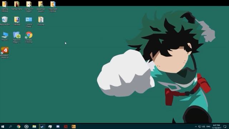Select the Network Magic folder icon
Screen dimensions: 229x129
(17, 37)
